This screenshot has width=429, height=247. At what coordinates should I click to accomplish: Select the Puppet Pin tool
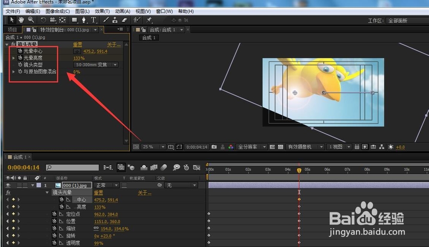[x=148, y=20]
